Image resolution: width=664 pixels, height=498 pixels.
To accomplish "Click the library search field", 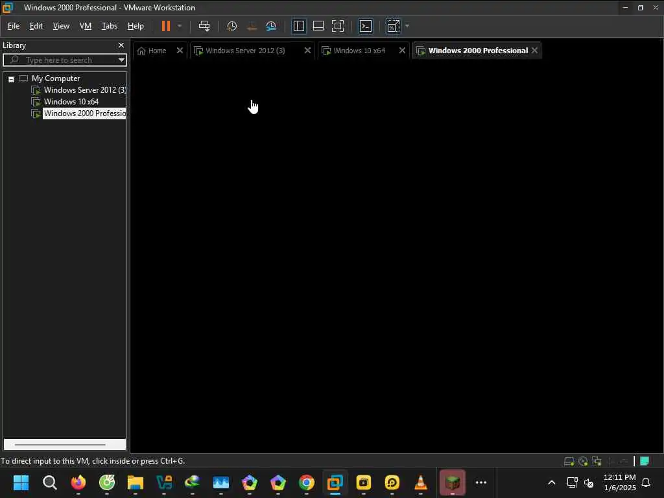I will coord(64,60).
